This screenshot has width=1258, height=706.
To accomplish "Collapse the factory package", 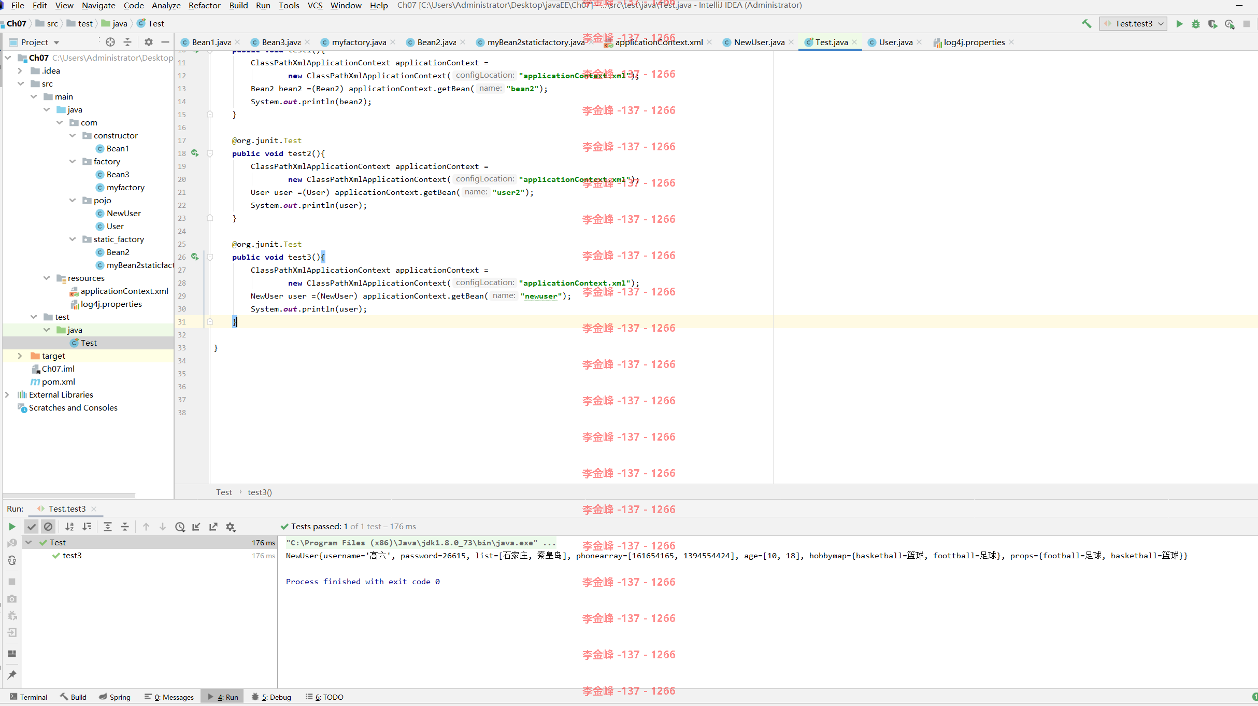I will (x=73, y=161).
